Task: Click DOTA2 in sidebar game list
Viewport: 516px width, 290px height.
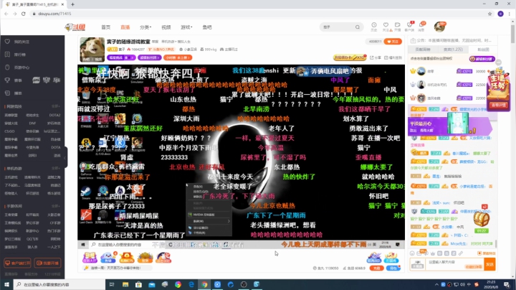Action: pyautogui.click(x=54, y=116)
